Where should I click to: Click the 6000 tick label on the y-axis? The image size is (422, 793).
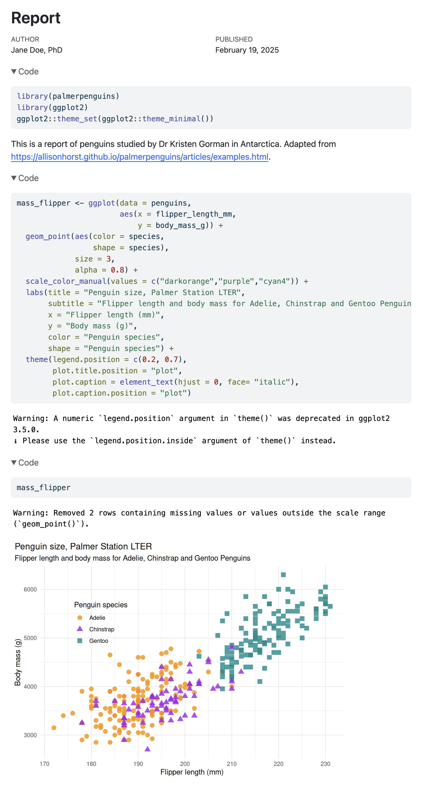point(30,589)
